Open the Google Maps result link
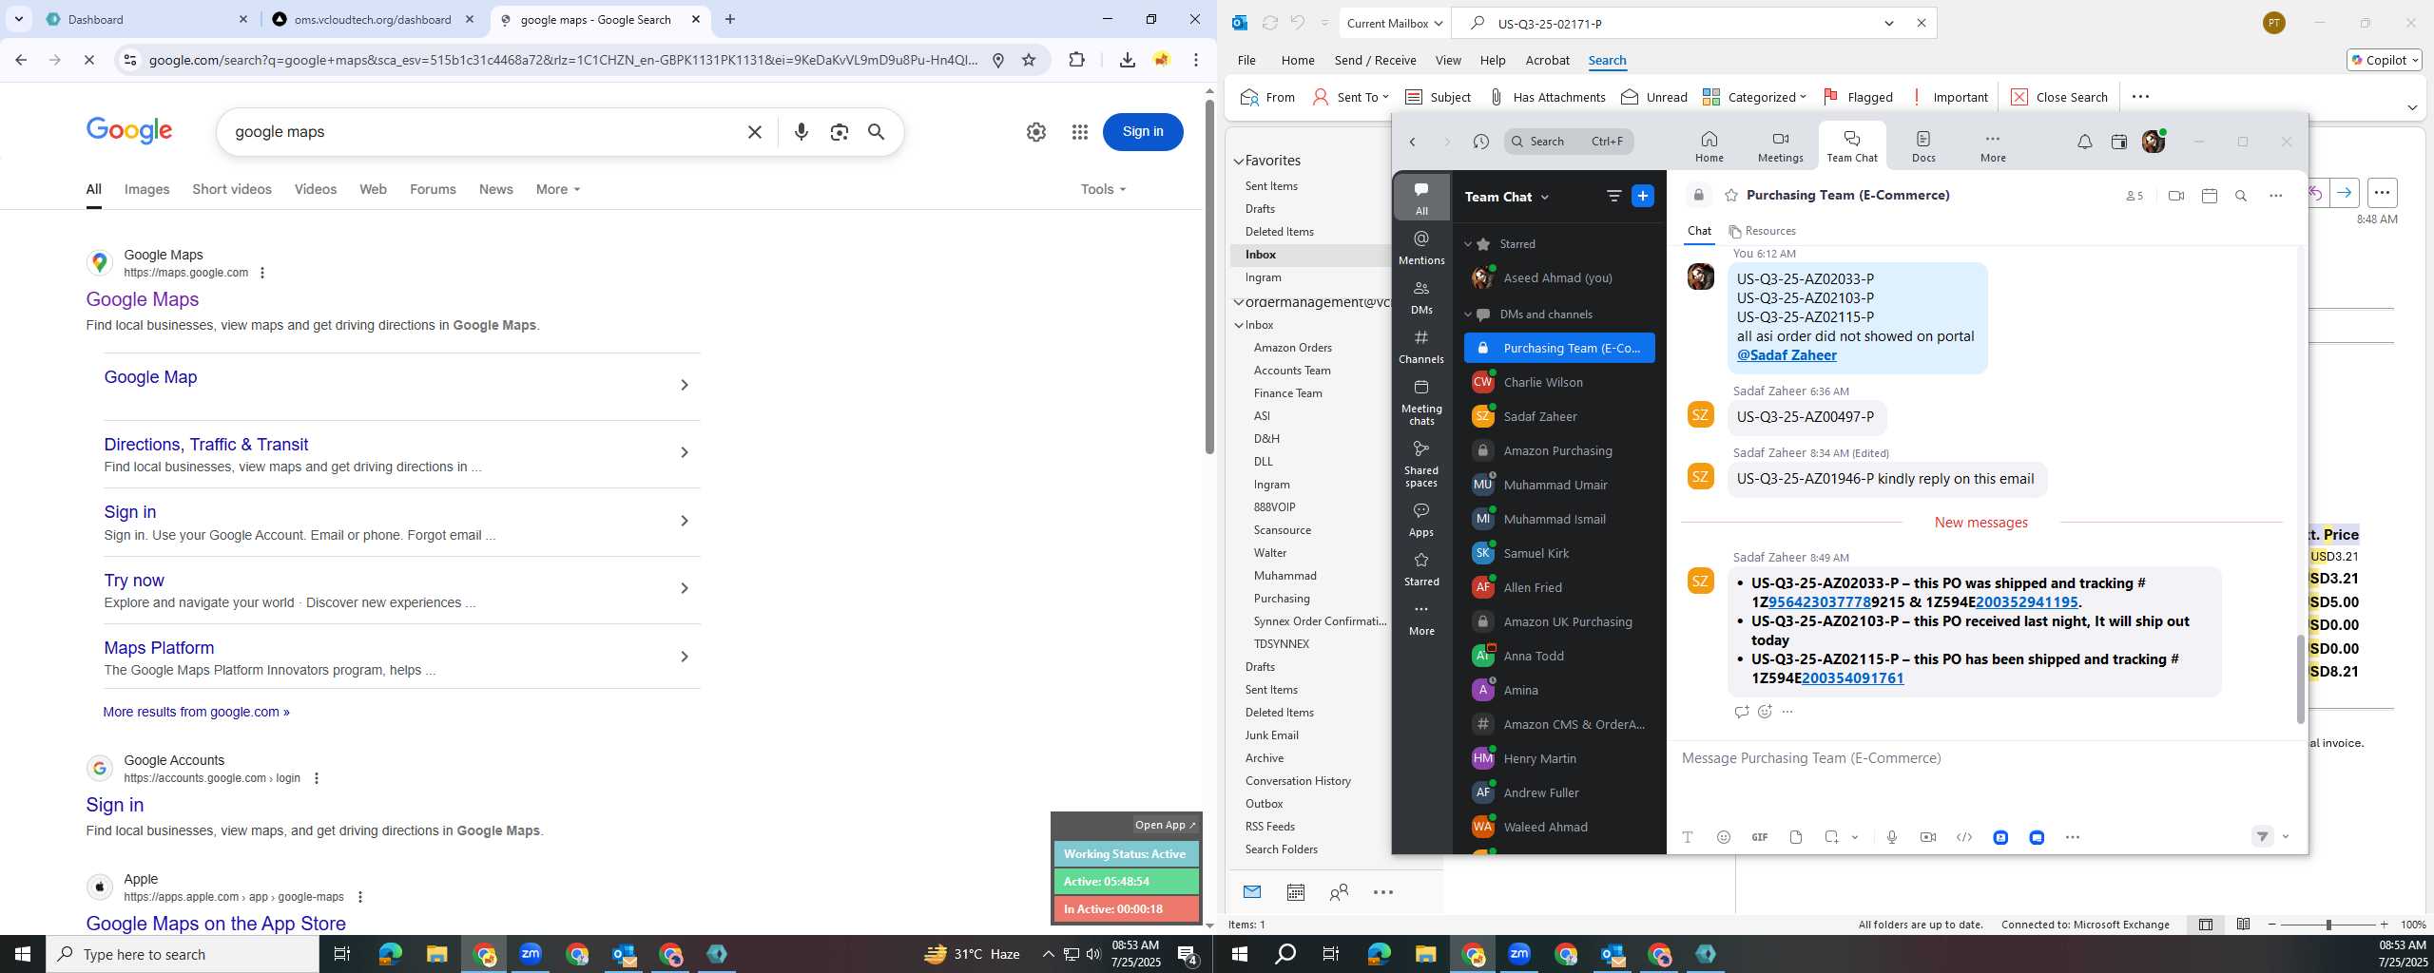The height and width of the screenshot is (973, 2434). coord(143,299)
